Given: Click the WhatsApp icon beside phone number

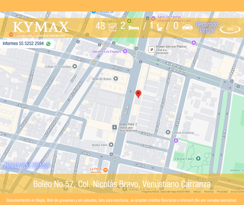Looking at the screenshot, I should coord(48,44).
